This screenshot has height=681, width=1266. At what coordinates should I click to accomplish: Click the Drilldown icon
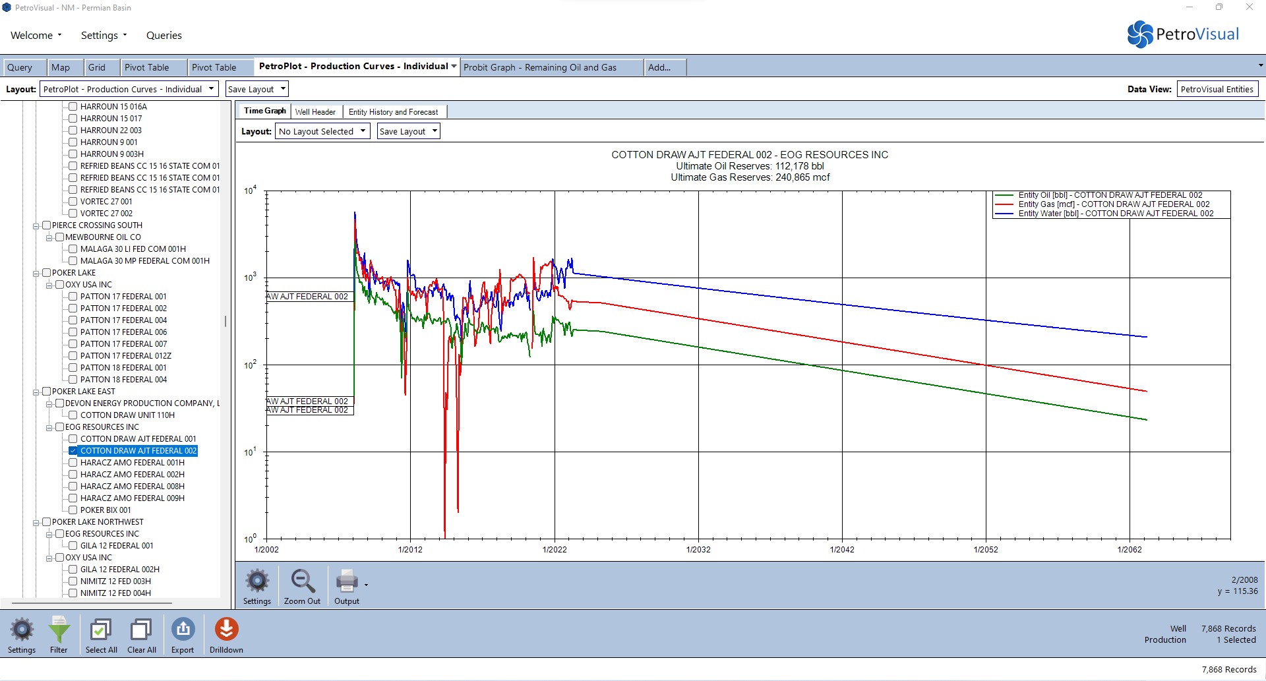coord(226,631)
